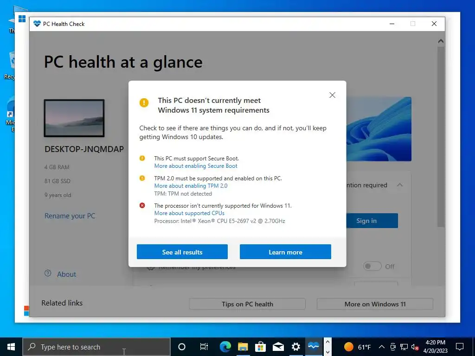Click the muted volume tray icon
Image resolution: width=475 pixels, height=356 pixels.
pos(415,347)
